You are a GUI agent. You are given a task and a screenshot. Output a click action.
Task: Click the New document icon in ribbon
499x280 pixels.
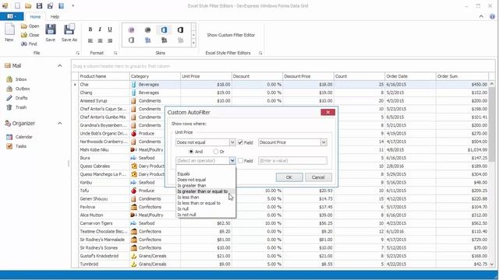coord(9,30)
